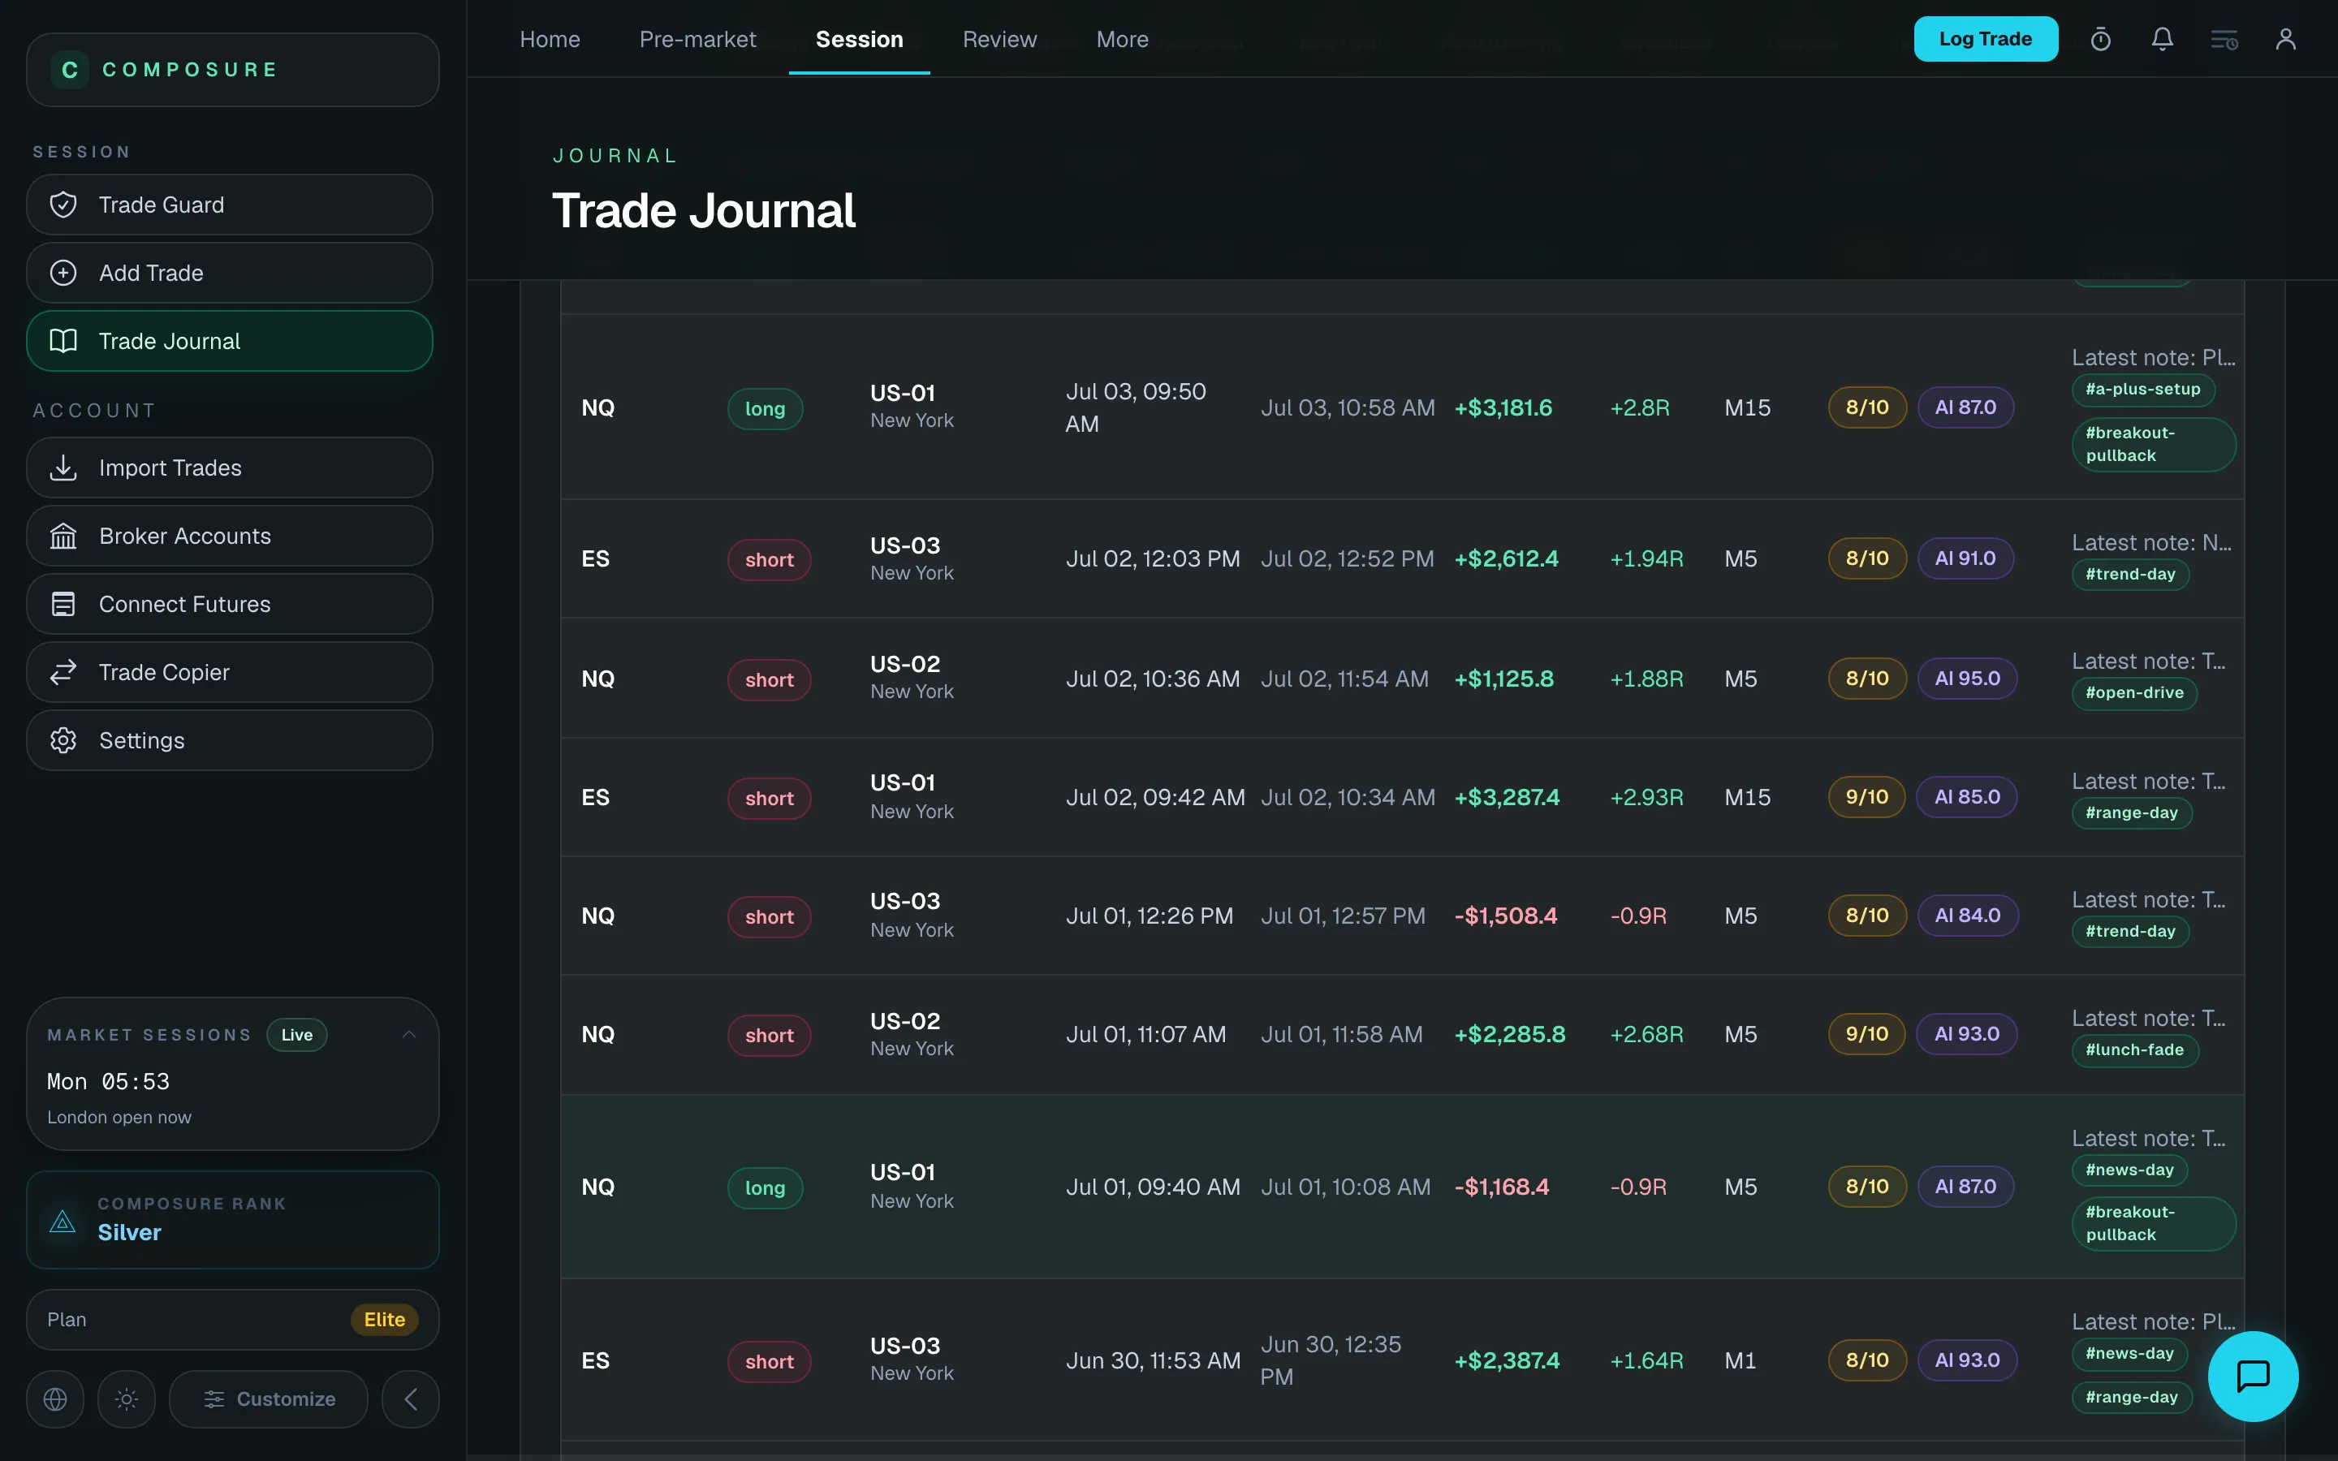Click the 9/10 rating on Jul 01 11:07 trade
Screen dimensions: 2338x1461
tap(1866, 1034)
